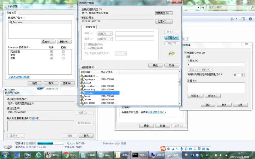The width and height of the screenshot is (255, 159).
Task: Uncheck 共享此文件夹 in the 高级共享 dialog
Action: click(185, 53)
